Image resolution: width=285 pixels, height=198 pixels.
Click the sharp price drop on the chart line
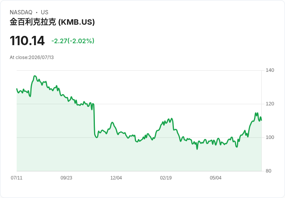(x=94, y=120)
